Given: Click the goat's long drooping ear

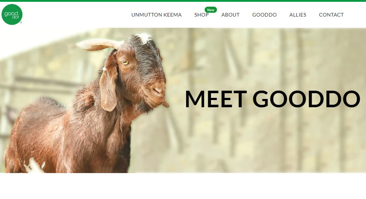Looking at the screenshot, I should pyautogui.click(x=108, y=89).
